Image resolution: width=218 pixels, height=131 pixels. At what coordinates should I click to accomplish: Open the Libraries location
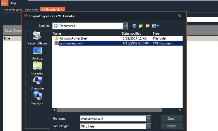[x=37, y=68]
